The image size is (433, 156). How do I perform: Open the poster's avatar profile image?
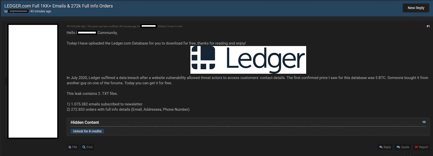33,81
